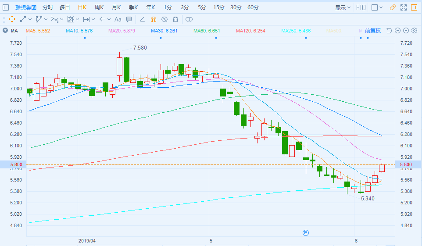Select the comment bubble annotation tool
This screenshot has width=422, height=246.
[129, 19]
